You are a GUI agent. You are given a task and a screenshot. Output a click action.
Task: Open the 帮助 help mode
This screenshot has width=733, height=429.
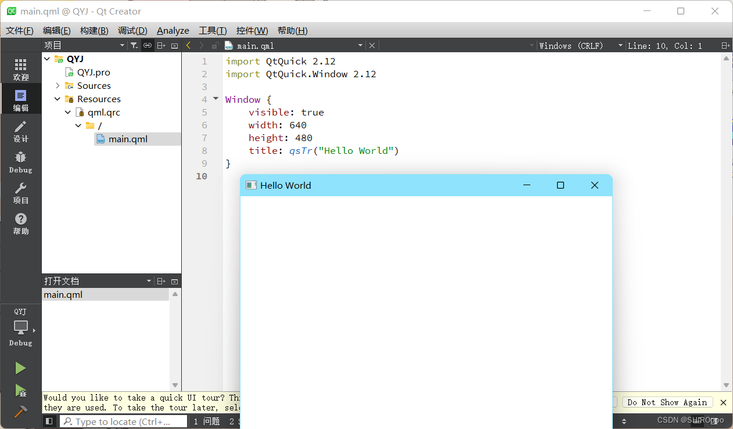click(x=20, y=223)
